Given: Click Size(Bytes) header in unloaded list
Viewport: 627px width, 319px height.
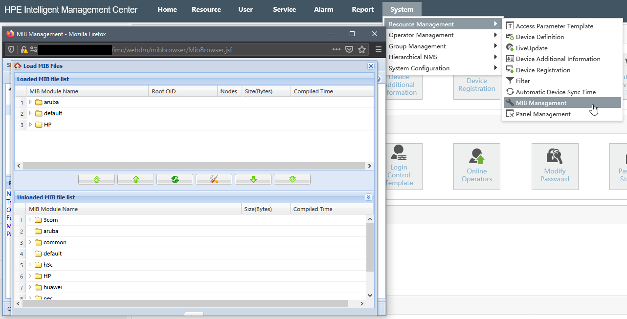Looking at the screenshot, I should [266, 209].
